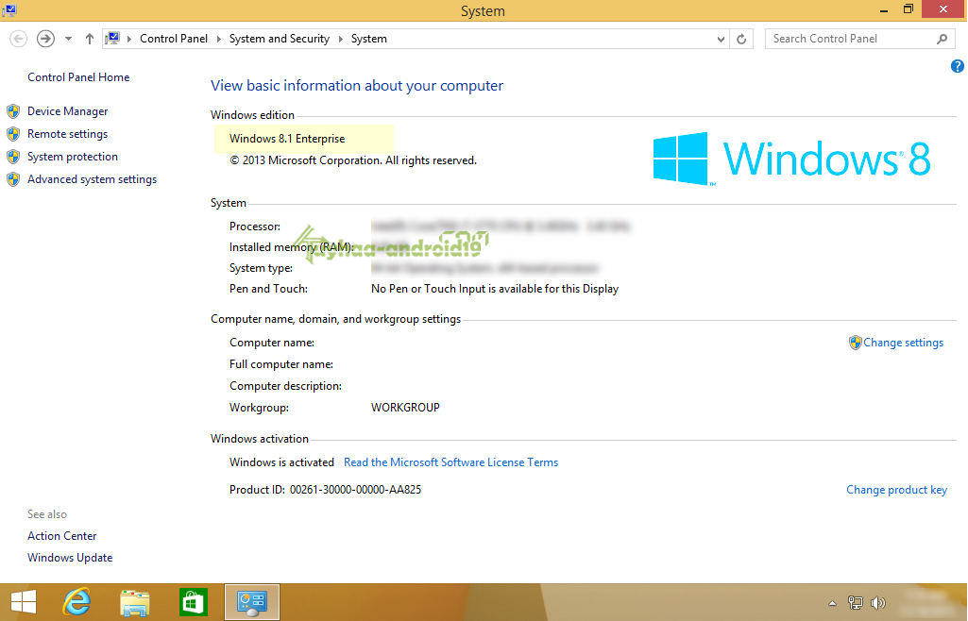
Task: Open Windows Update
Action: pyautogui.click(x=70, y=558)
